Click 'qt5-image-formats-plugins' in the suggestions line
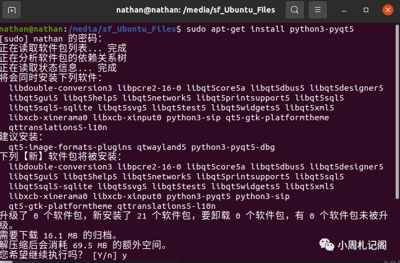The width and height of the screenshot is (400, 263). (x=70, y=147)
